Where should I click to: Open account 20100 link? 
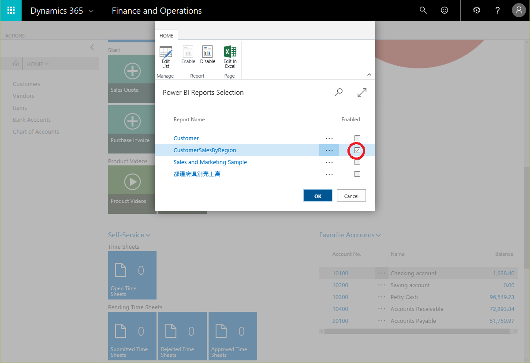click(340, 321)
